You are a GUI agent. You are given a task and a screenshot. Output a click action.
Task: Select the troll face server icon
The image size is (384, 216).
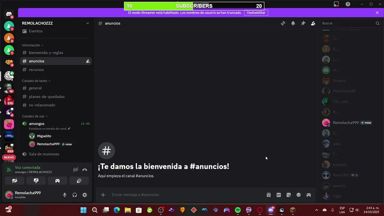tap(9, 76)
